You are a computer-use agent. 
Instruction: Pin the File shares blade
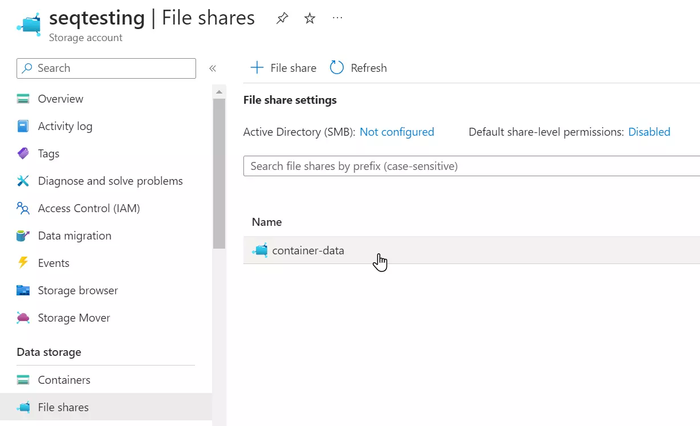(282, 19)
